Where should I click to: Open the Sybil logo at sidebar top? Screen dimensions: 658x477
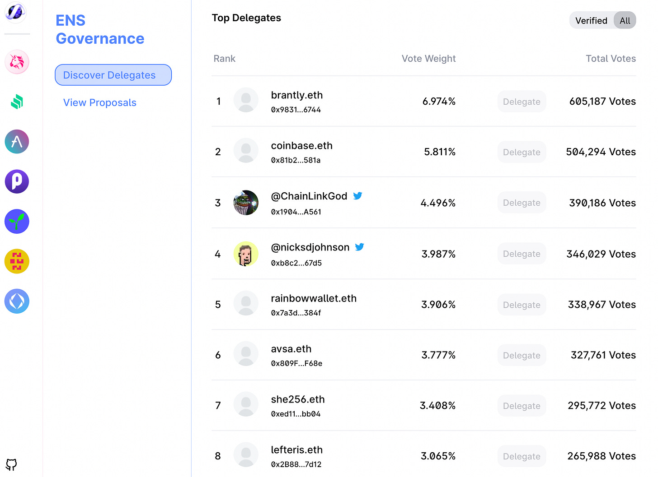pyautogui.click(x=16, y=11)
